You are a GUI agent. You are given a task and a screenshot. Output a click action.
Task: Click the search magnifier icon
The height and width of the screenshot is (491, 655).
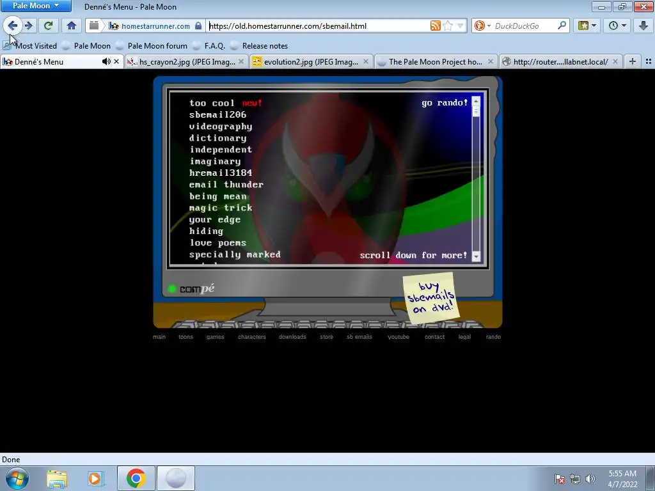(x=562, y=26)
